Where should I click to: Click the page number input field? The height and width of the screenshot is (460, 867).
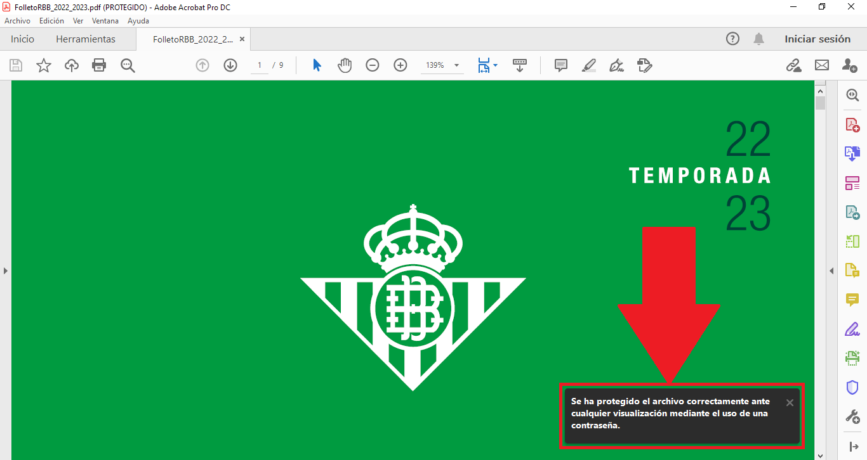point(259,65)
